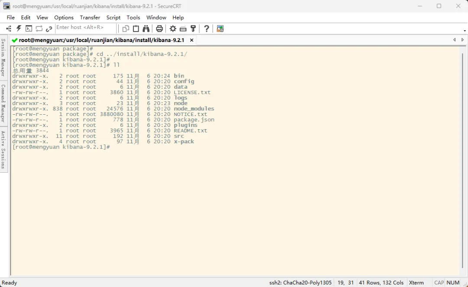
Task: Maximize the SecureCRT window
Action: click(x=439, y=6)
